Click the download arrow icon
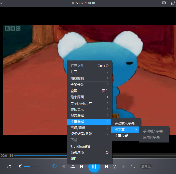The width and height of the screenshot is (176, 174). (x=124, y=166)
